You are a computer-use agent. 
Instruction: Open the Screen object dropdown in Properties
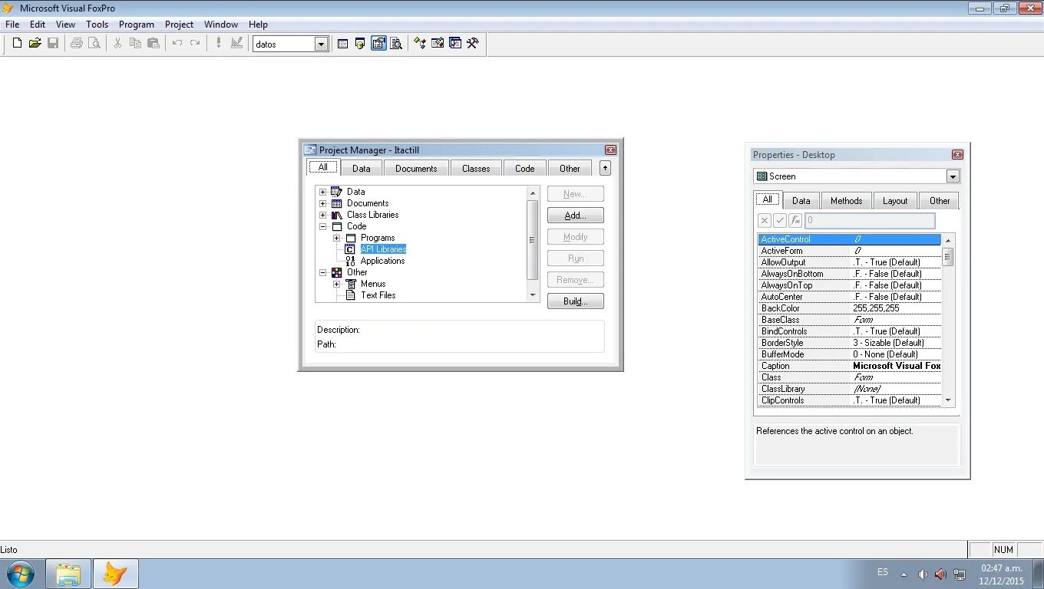(953, 176)
